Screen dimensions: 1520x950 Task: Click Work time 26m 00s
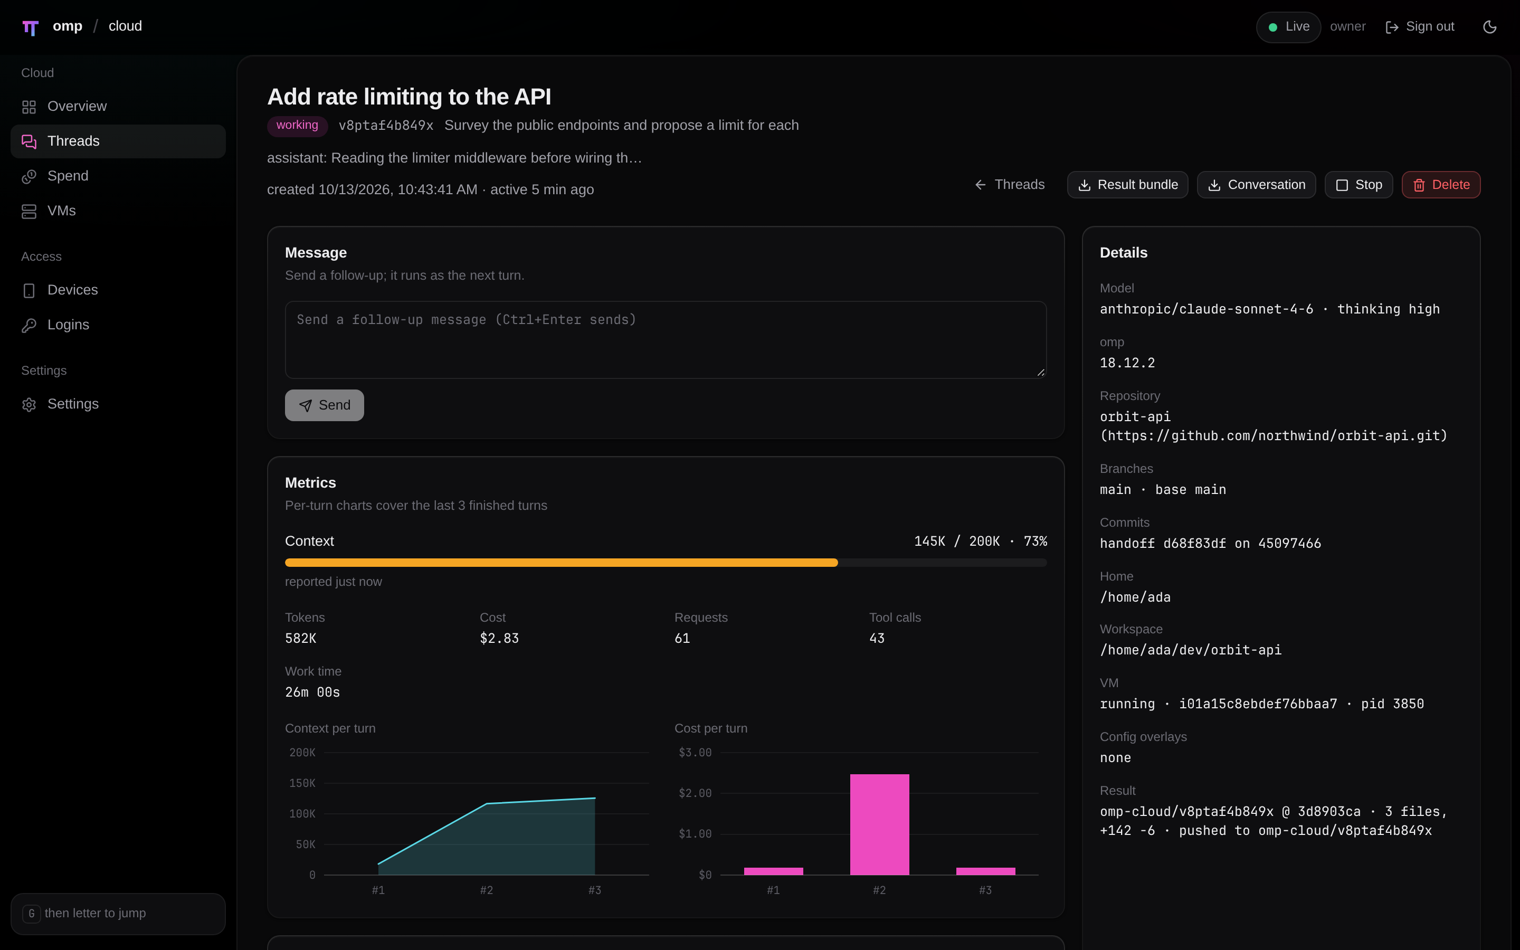coord(312,692)
